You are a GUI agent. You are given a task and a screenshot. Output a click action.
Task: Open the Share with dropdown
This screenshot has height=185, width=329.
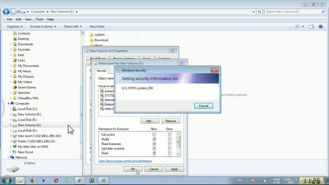tap(73, 26)
